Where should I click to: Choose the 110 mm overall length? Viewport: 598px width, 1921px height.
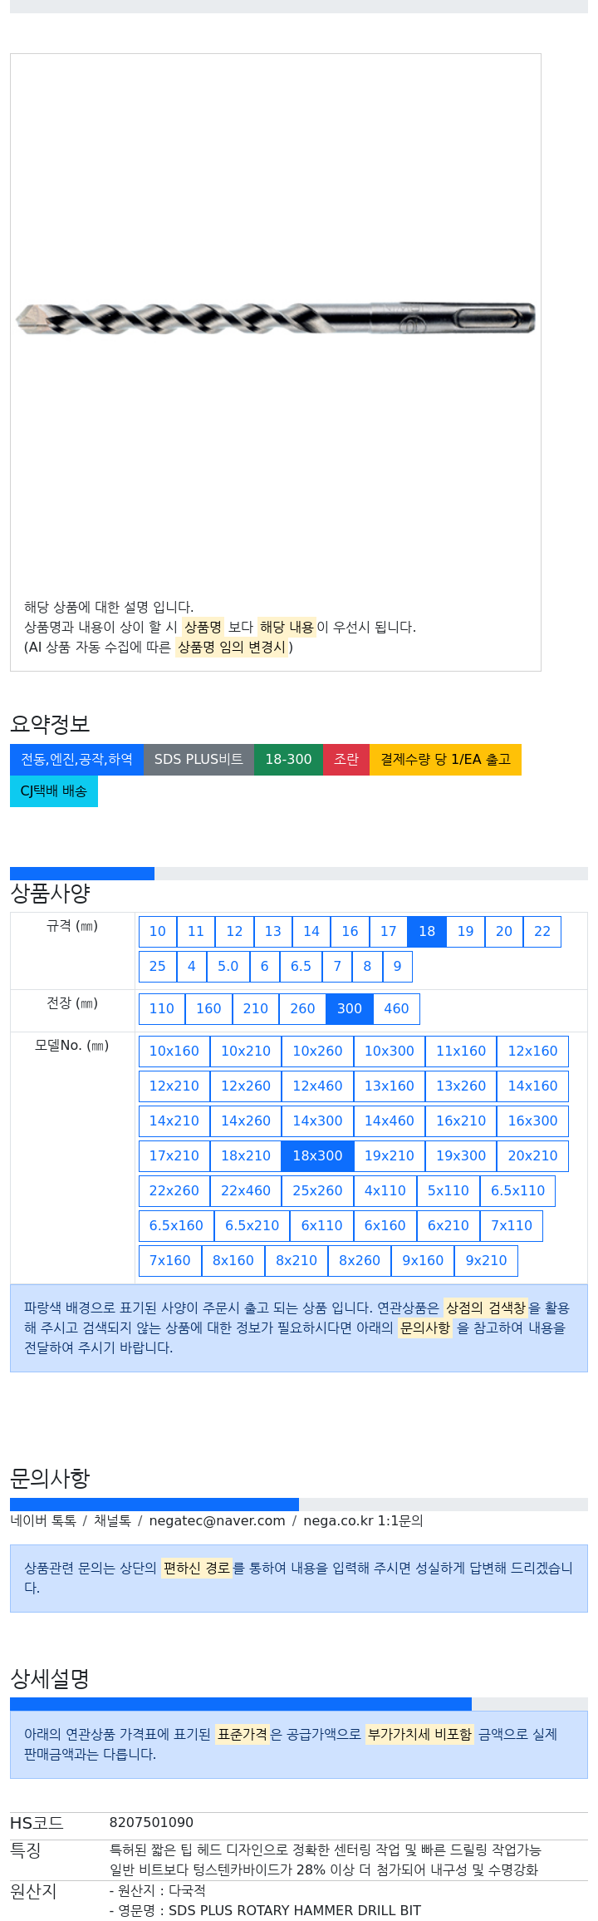pyautogui.click(x=162, y=1009)
